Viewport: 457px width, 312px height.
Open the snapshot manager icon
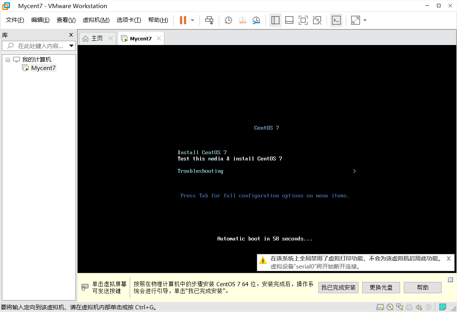click(x=256, y=20)
